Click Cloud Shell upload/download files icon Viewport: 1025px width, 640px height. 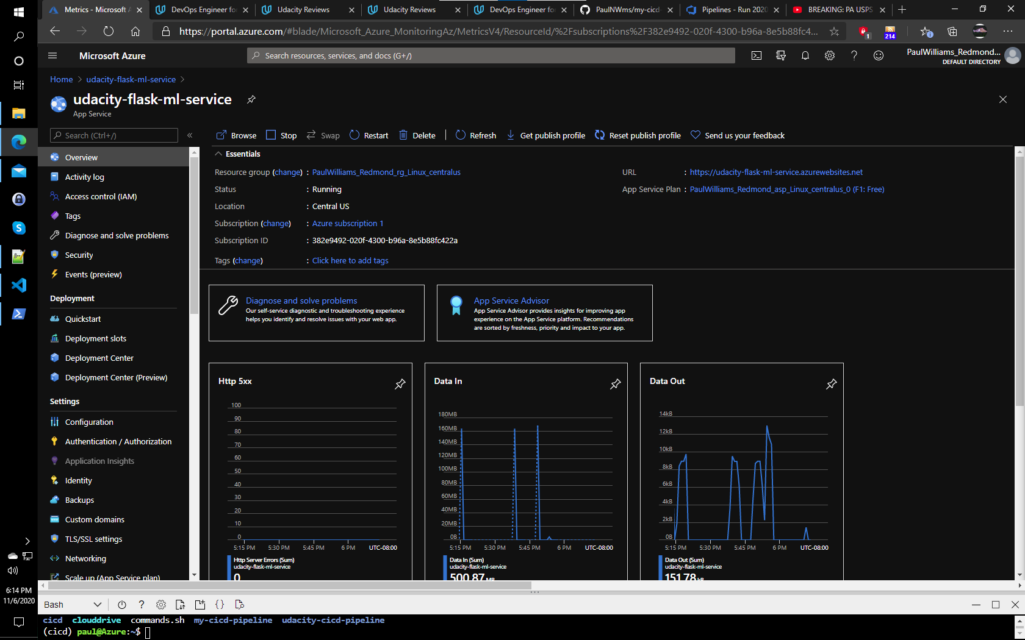[180, 605]
